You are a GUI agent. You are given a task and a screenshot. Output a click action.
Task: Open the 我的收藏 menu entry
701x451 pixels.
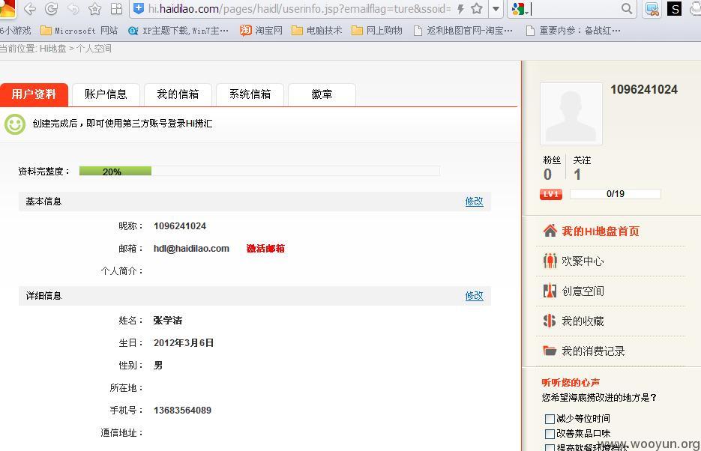point(583,321)
